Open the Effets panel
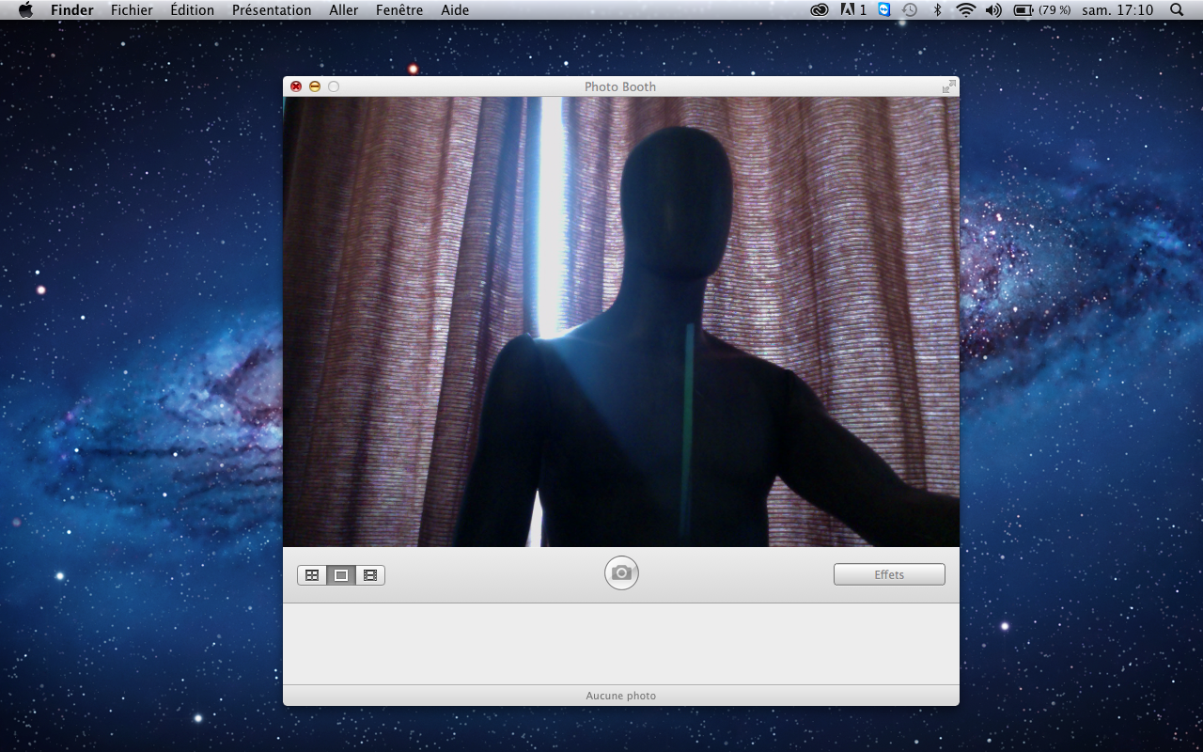The height and width of the screenshot is (752, 1203). tap(889, 574)
